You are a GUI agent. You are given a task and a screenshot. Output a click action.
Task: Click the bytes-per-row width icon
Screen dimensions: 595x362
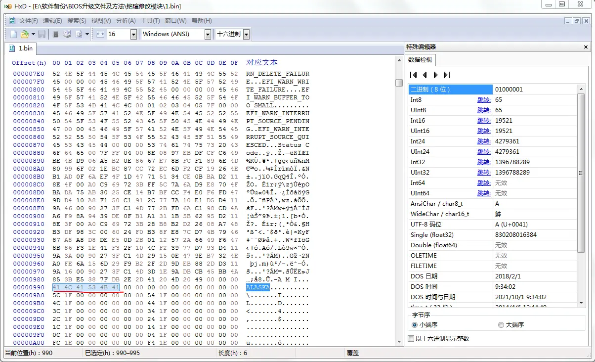point(100,34)
